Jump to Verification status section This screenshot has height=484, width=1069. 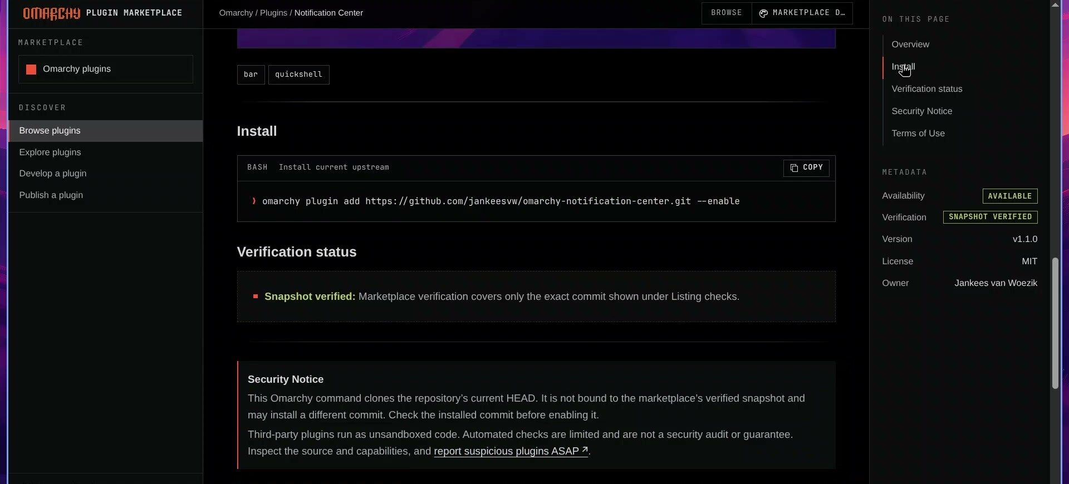(926, 89)
